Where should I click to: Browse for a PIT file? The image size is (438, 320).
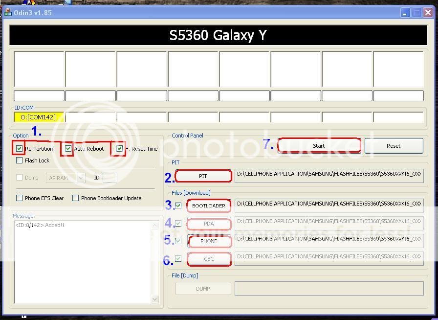pos(203,176)
